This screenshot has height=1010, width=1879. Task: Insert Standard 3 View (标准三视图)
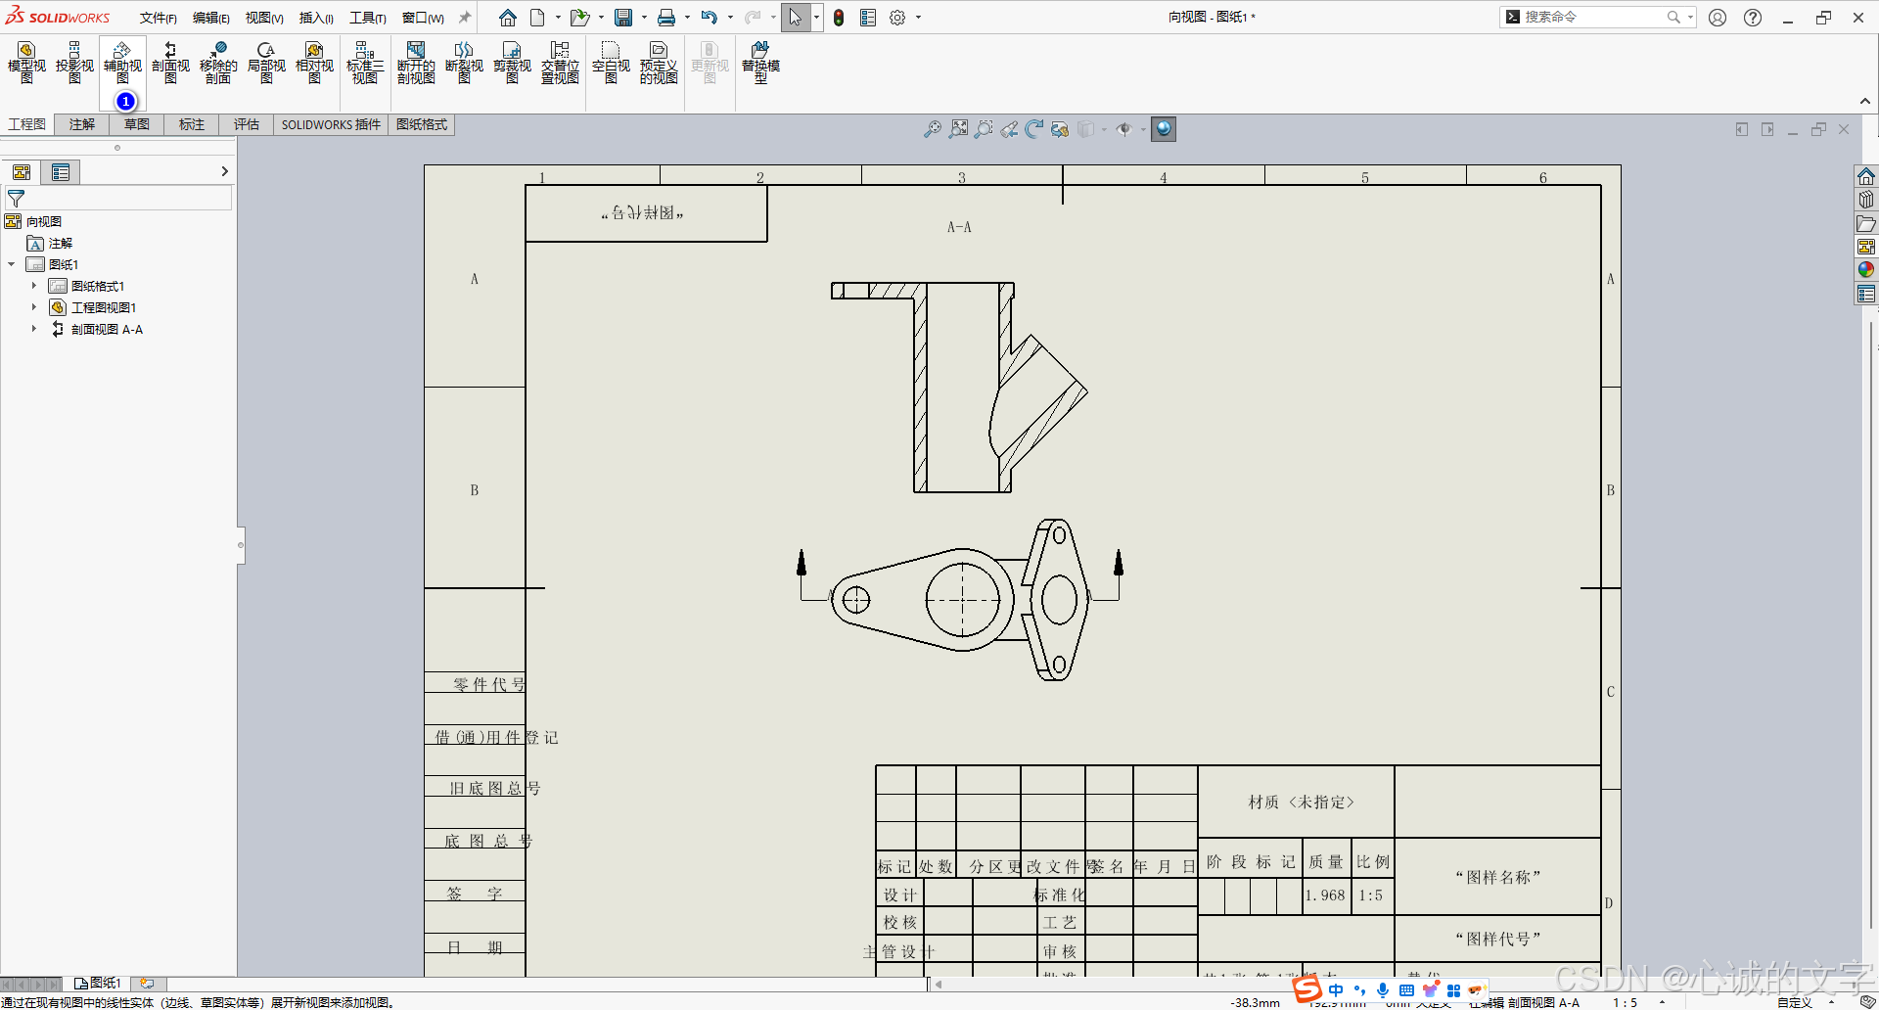(365, 63)
